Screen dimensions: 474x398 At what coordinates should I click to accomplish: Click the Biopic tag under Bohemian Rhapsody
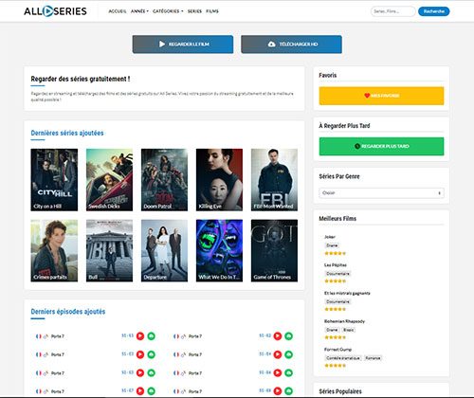349,330
